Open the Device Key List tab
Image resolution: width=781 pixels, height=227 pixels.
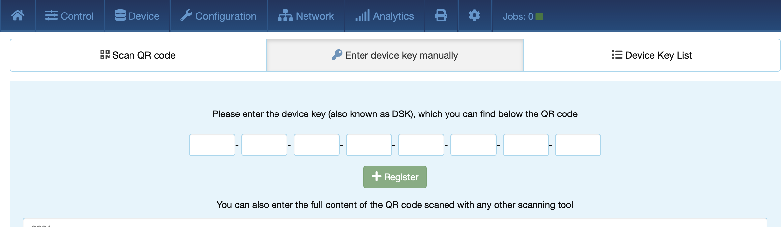pyautogui.click(x=652, y=55)
